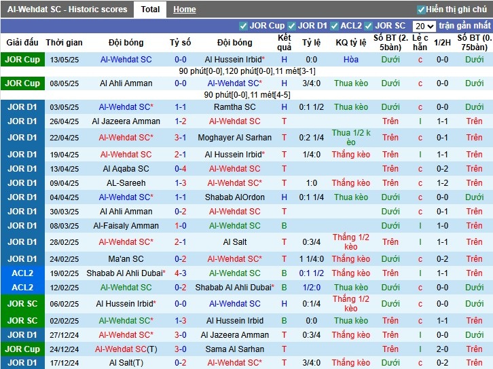Open the 4-3 score on 19/02/25
This screenshot has width=493, height=369.
181,273
